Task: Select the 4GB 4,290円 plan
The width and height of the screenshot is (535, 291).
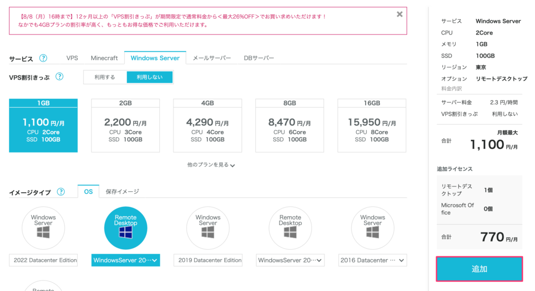Action: (207, 125)
